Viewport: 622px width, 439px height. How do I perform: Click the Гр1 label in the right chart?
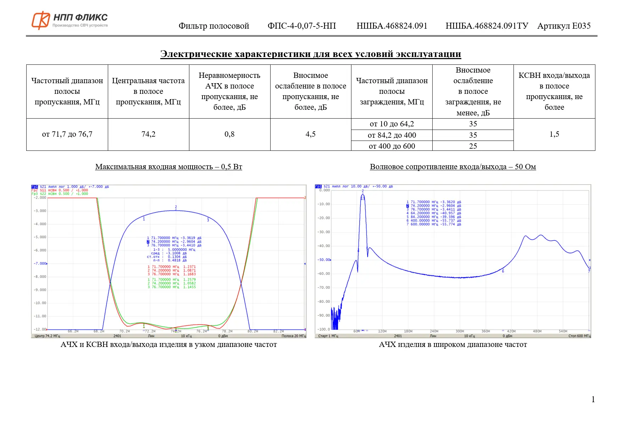point(318,186)
